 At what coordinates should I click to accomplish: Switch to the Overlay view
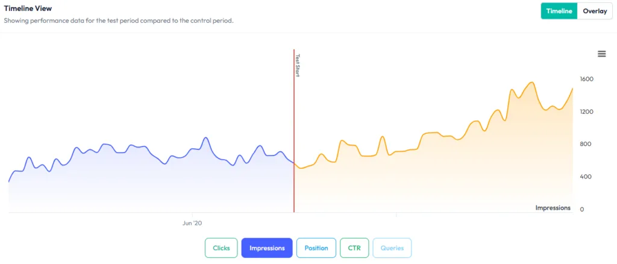(595, 11)
